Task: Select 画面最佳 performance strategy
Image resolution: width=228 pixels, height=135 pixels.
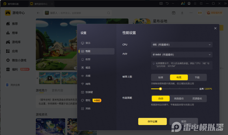Action: pyautogui.click(x=179, y=98)
